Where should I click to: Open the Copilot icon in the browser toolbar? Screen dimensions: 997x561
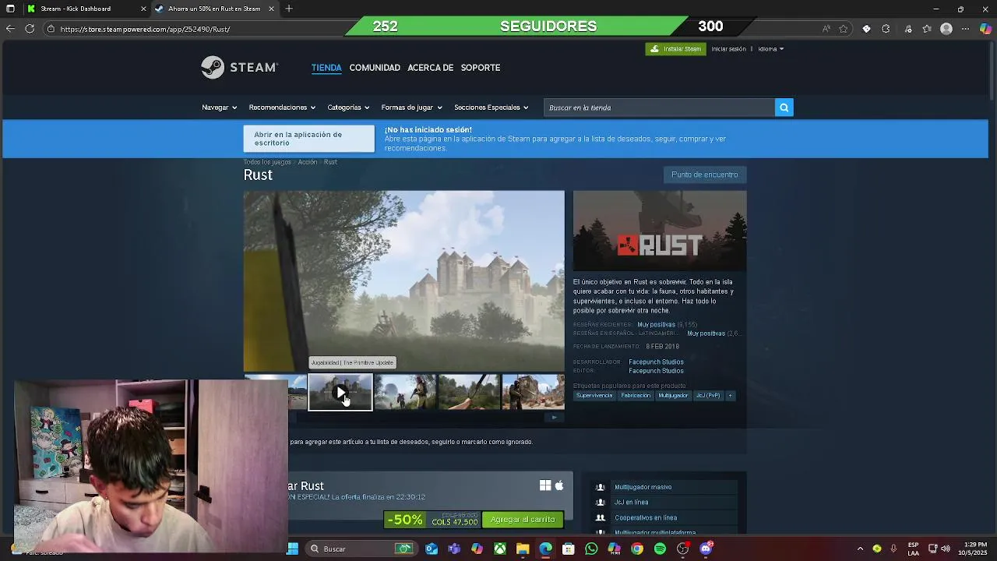985,29
